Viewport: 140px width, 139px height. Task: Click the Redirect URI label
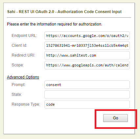pyautogui.click(x=23, y=55)
